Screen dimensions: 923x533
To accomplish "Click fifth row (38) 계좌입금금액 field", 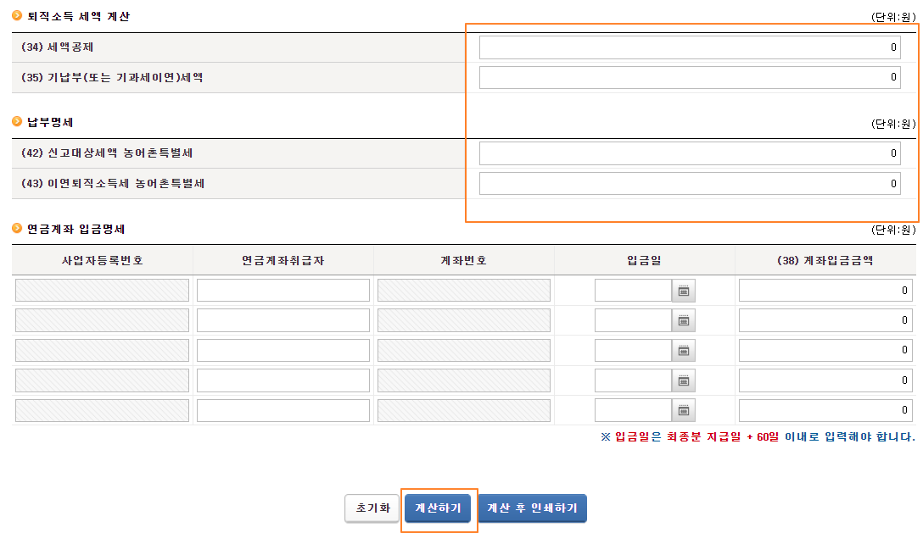I will pos(826,410).
